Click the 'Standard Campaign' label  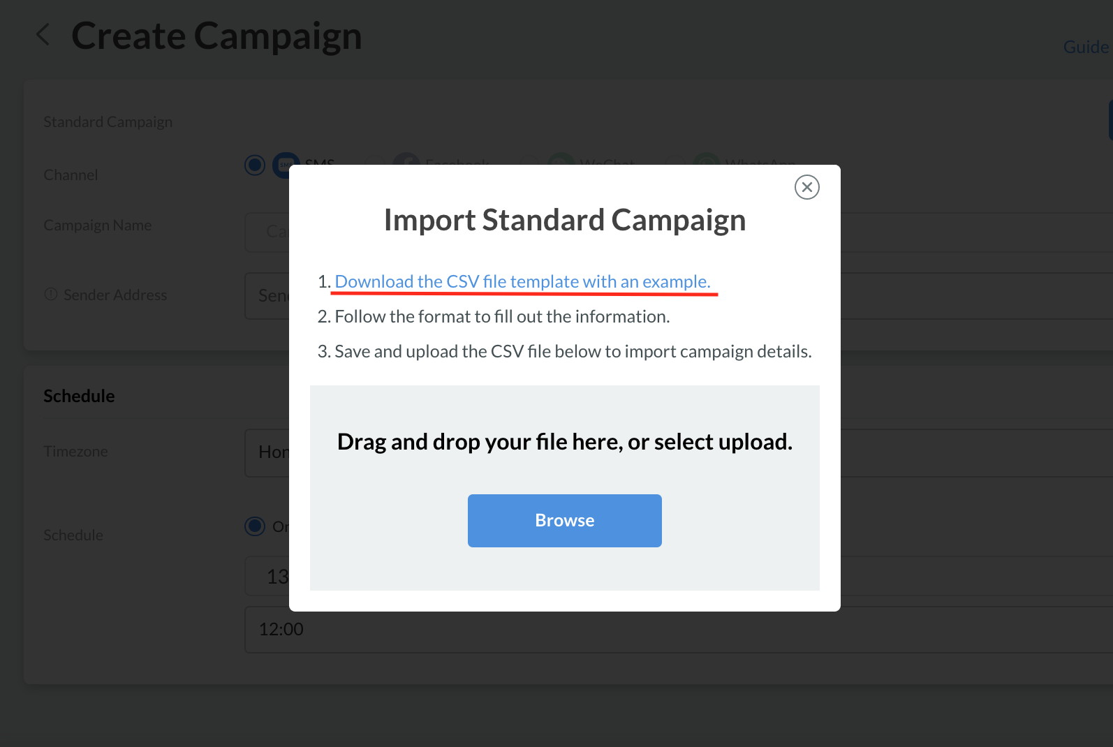coord(108,121)
